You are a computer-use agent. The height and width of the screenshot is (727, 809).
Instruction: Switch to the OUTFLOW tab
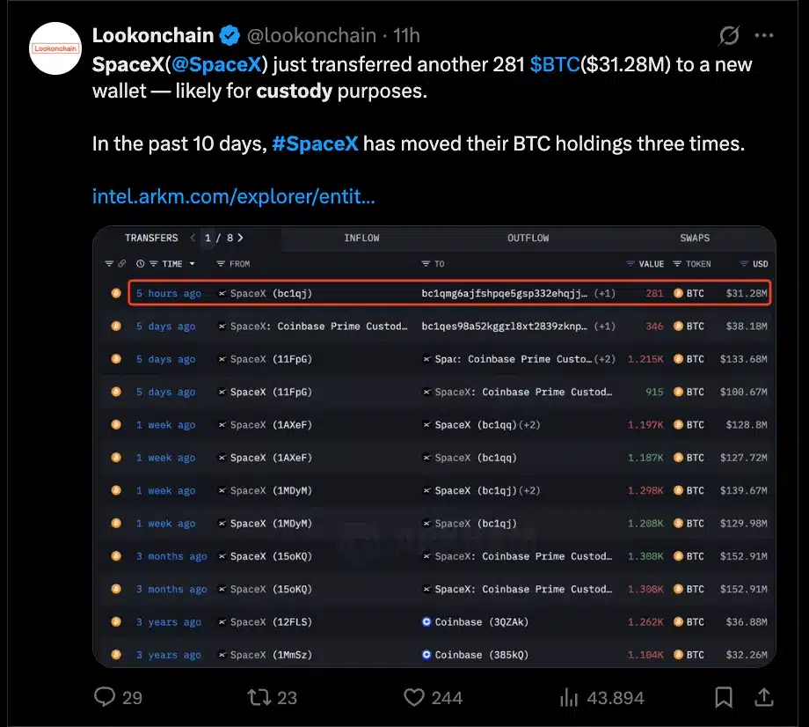(528, 238)
